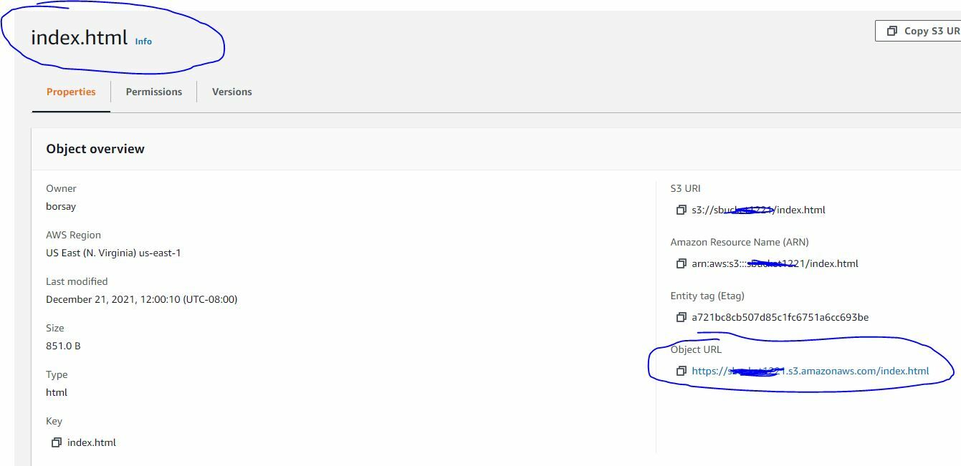Copy the Entity tag using its icon
Viewport: 961px width, 466px height.
[681, 317]
